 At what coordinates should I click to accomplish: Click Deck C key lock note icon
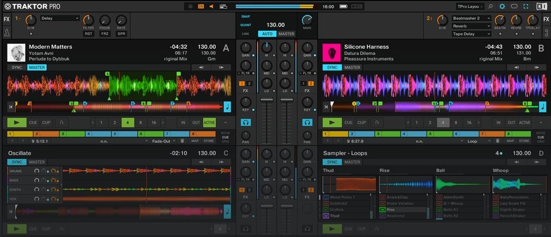[228, 211]
